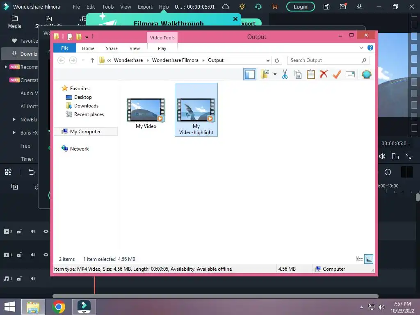This screenshot has height=315, width=420.
Task: Click the Filmora save project icon
Action: [326, 7]
